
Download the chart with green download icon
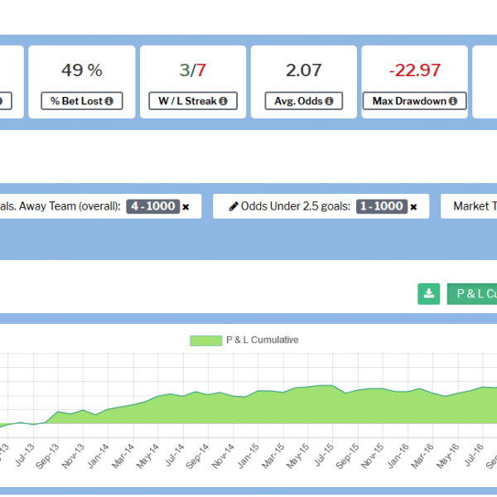click(428, 293)
